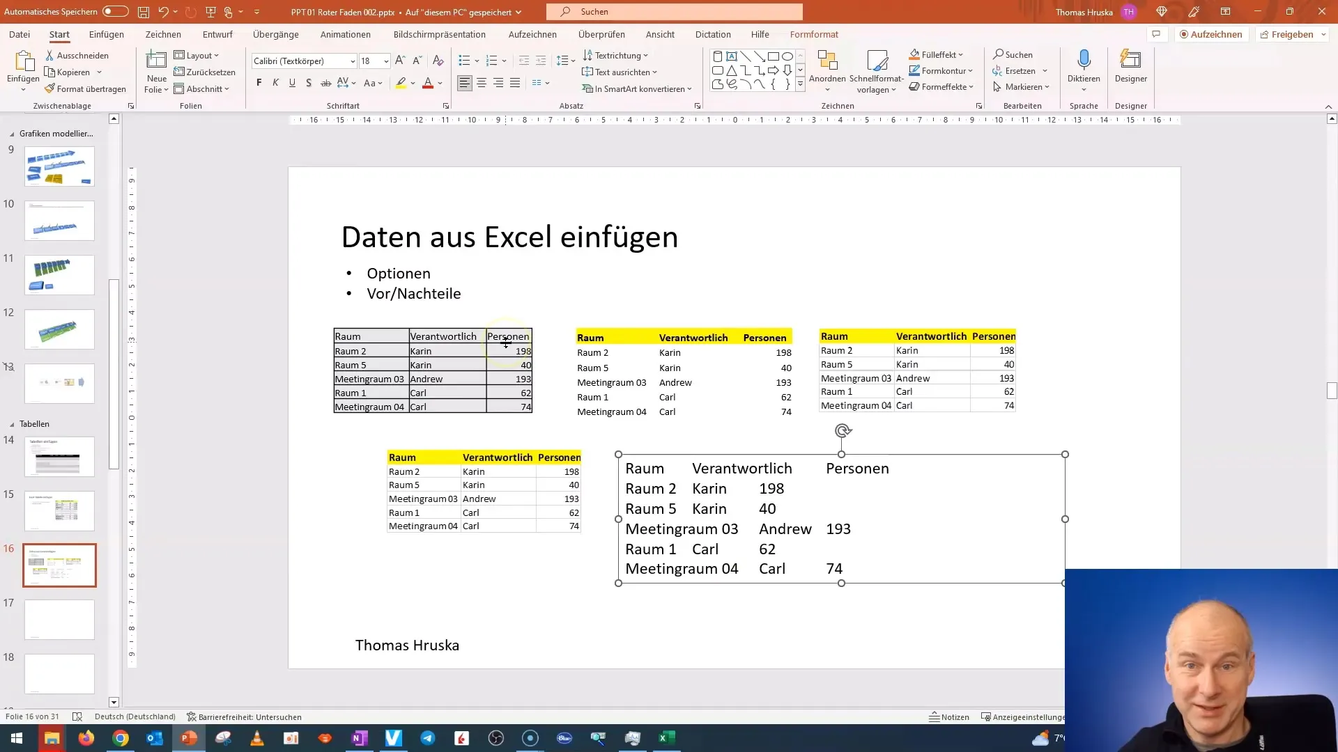Click In SmartArt konvertieren

point(637,88)
